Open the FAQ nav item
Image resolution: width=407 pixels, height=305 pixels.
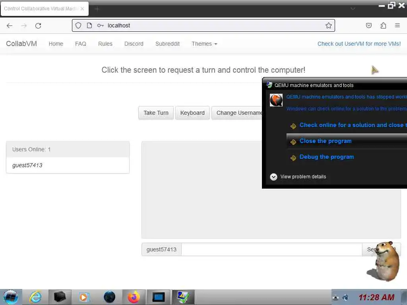80,44
